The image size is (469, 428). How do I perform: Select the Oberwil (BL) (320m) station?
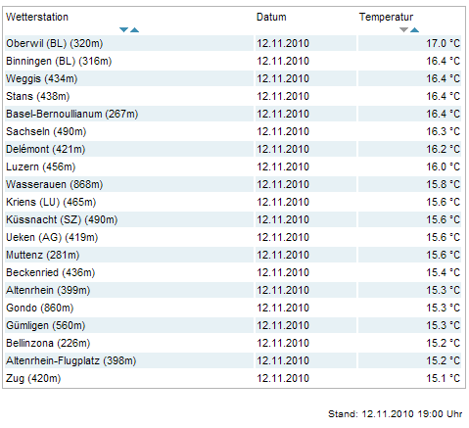(55, 43)
